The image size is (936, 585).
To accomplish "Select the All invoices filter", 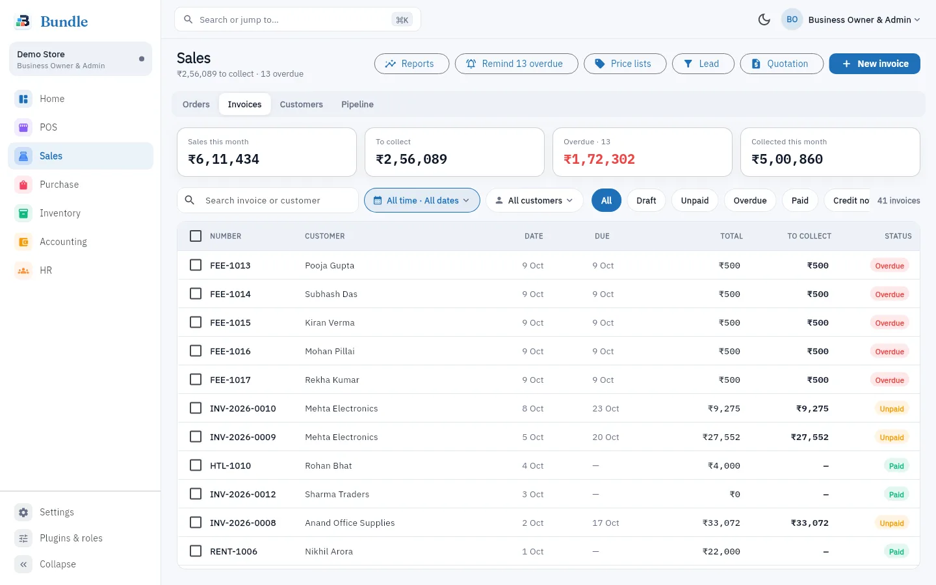I will (x=606, y=200).
